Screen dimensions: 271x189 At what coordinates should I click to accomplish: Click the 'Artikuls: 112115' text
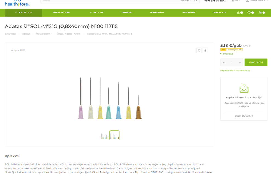pos(18,50)
